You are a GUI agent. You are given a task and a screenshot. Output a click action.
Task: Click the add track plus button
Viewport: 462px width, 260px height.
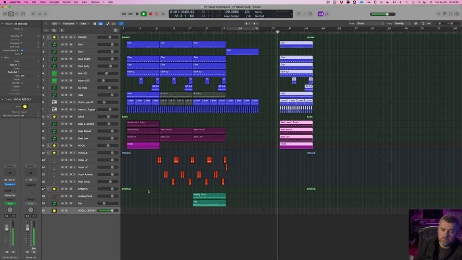(46, 30)
